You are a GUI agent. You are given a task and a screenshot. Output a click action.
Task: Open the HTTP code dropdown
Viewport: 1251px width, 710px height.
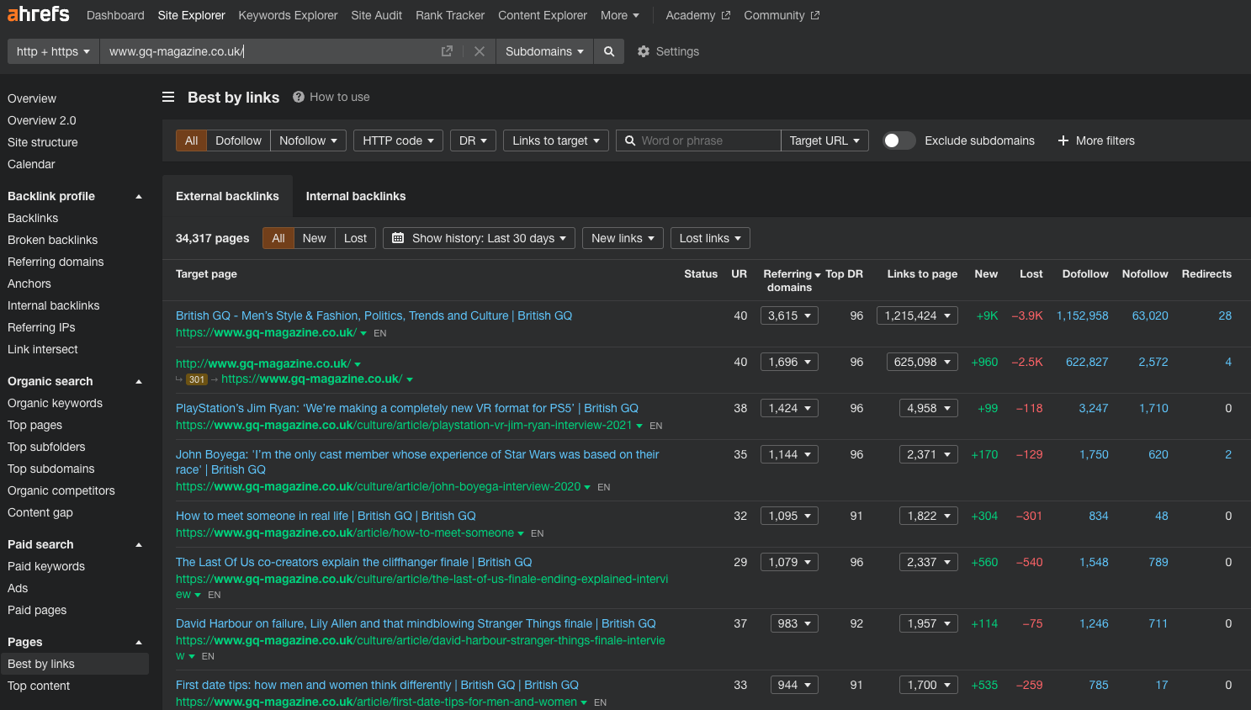tap(398, 140)
